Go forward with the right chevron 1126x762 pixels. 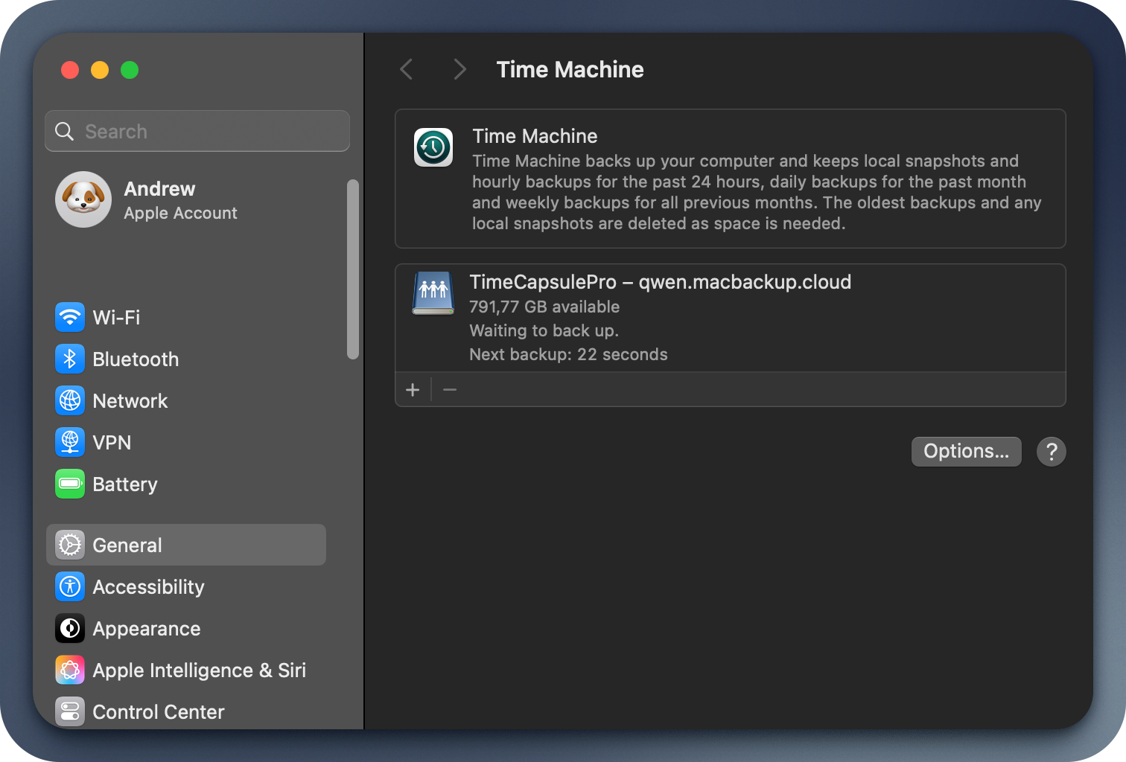(460, 70)
